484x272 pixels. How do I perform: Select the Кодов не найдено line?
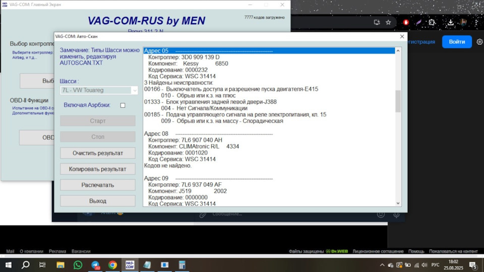[x=167, y=166]
